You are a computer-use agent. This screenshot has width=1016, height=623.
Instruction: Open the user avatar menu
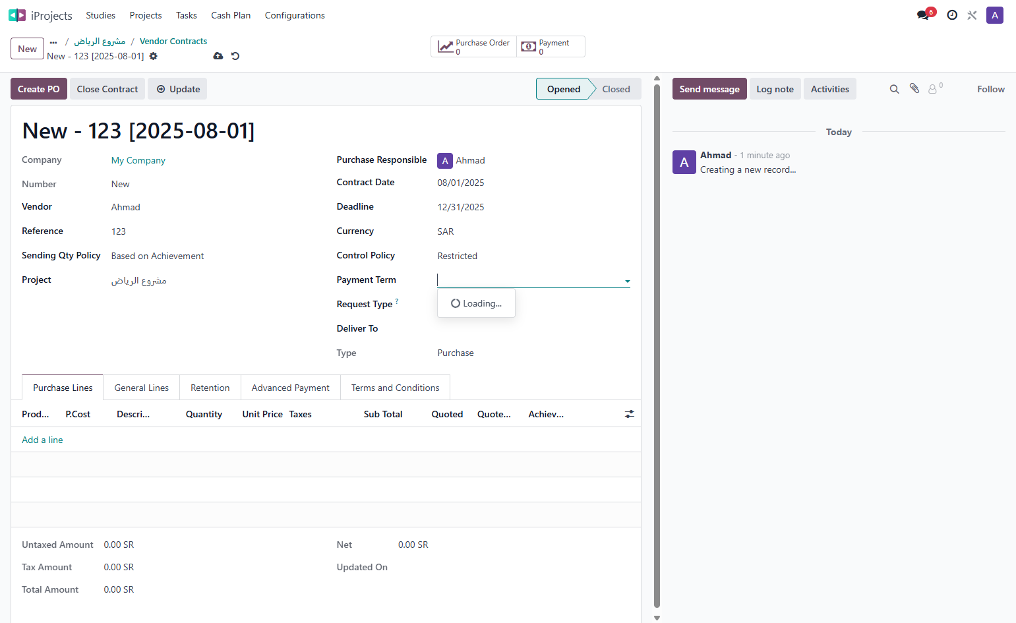tap(995, 15)
